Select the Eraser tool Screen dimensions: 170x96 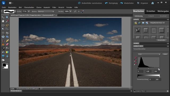point(7,45)
